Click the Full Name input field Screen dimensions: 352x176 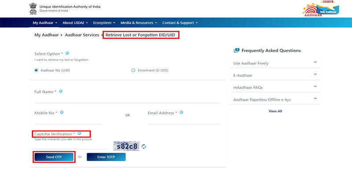128,99
